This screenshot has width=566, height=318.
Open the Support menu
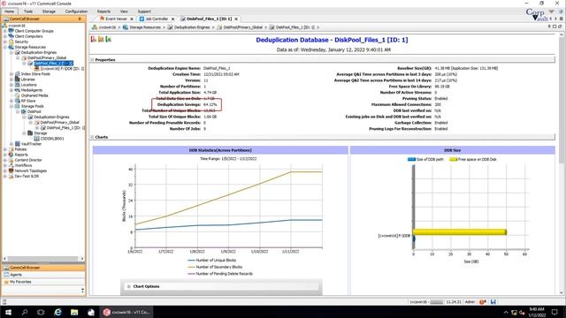144,11
